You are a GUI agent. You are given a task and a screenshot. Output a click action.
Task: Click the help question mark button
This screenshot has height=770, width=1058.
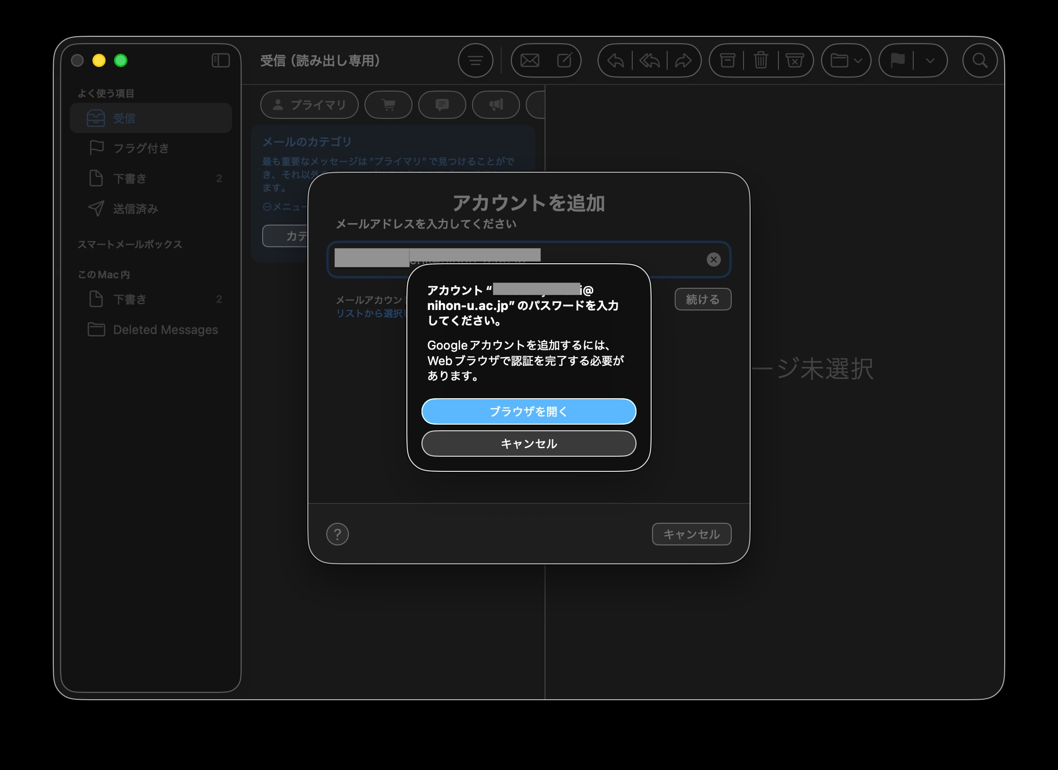tap(338, 534)
